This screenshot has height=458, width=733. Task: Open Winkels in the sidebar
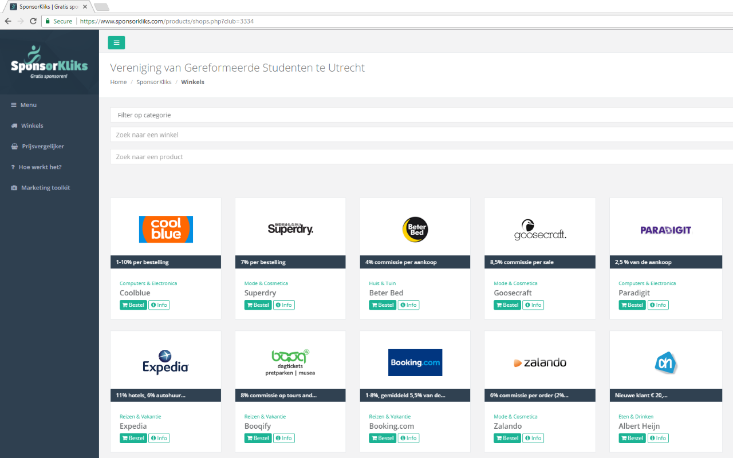pyautogui.click(x=32, y=125)
